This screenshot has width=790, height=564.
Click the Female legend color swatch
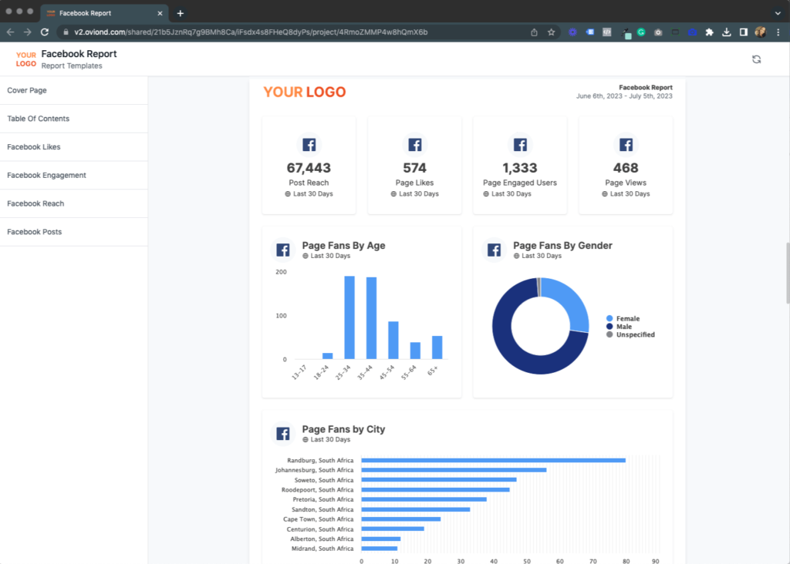[609, 318]
